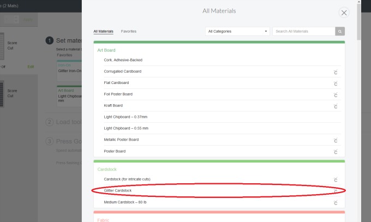The height and width of the screenshot is (222, 371).
Task: Click the Cricut icon on Foil Poster Board row
Action: (336, 95)
